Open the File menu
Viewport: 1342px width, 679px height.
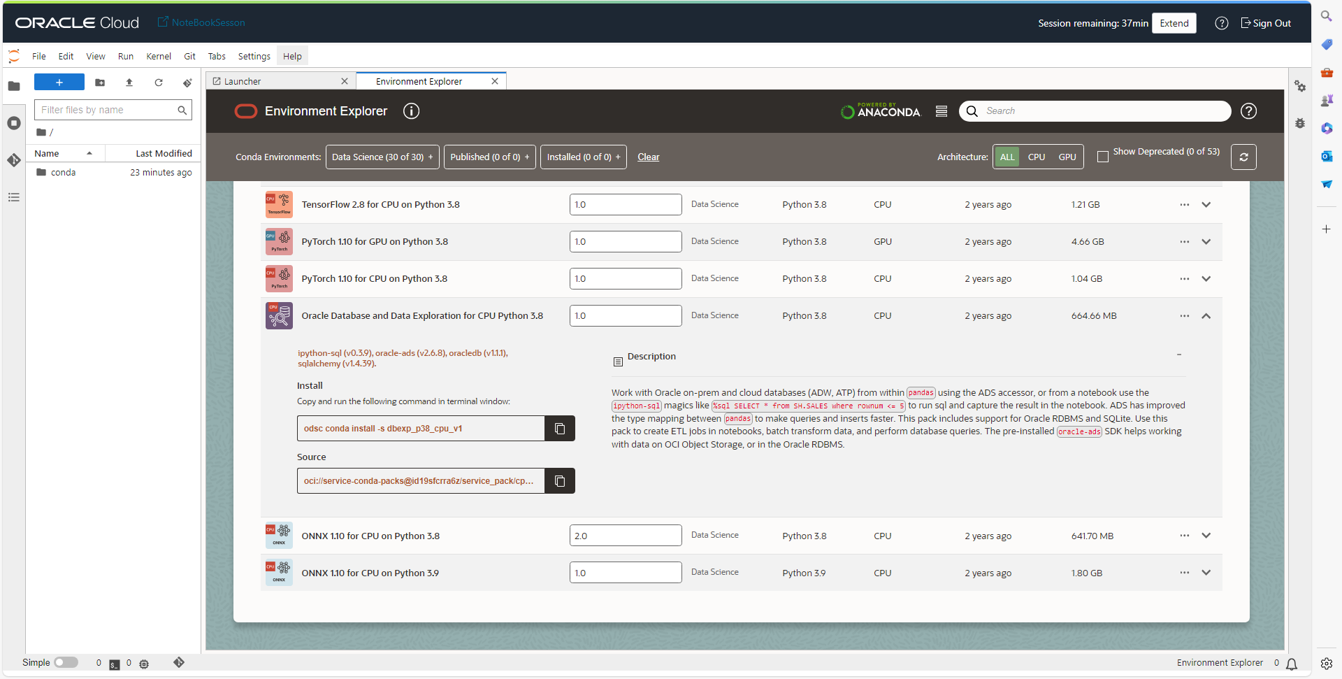click(39, 57)
